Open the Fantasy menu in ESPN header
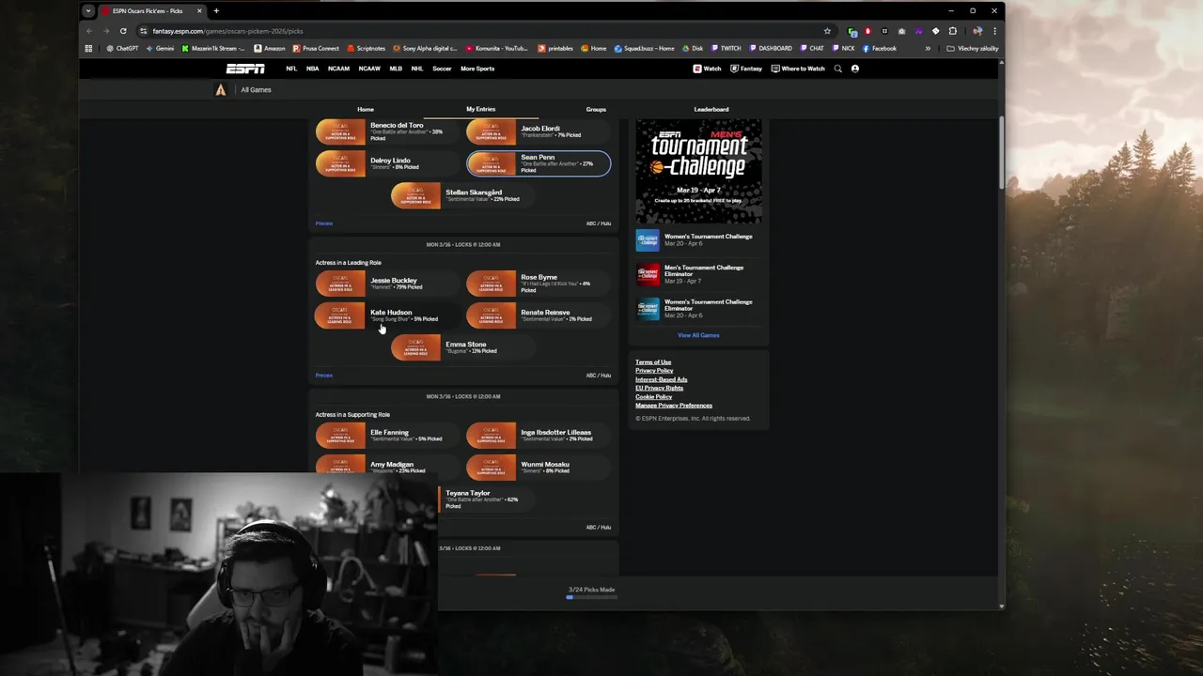The image size is (1203, 676). tap(746, 69)
